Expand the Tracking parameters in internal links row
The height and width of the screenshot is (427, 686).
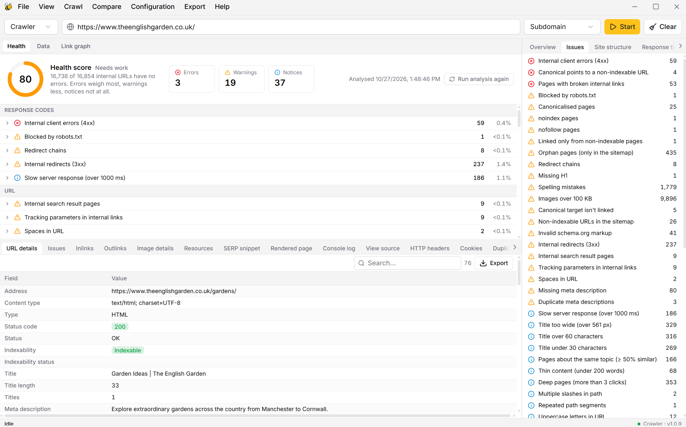7,217
